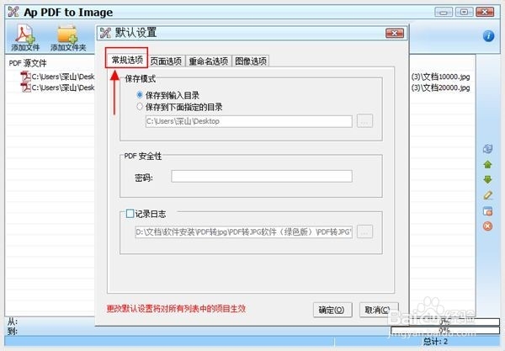
Task: Close the 默认设置 dialog
Action: pos(395,33)
